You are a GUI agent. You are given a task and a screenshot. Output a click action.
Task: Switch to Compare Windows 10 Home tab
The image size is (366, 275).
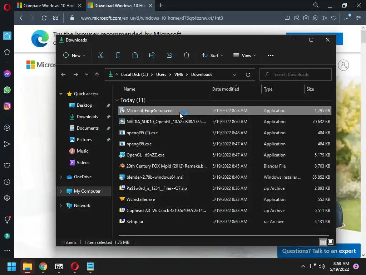pyautogui.click(x=49, y=6)
